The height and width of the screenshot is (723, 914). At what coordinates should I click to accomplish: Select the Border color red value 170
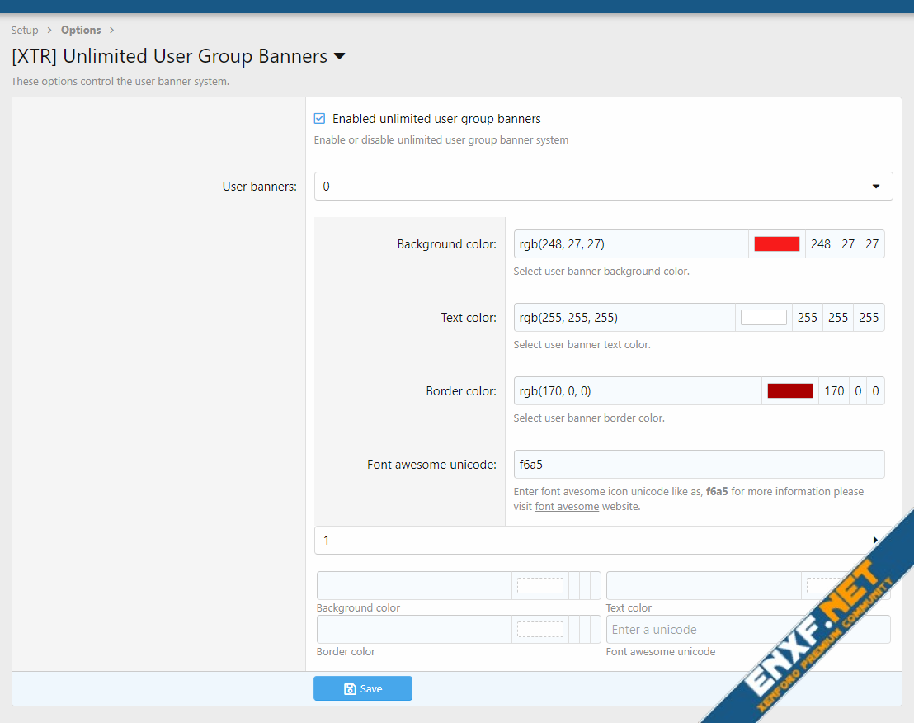tap(834, 391)
